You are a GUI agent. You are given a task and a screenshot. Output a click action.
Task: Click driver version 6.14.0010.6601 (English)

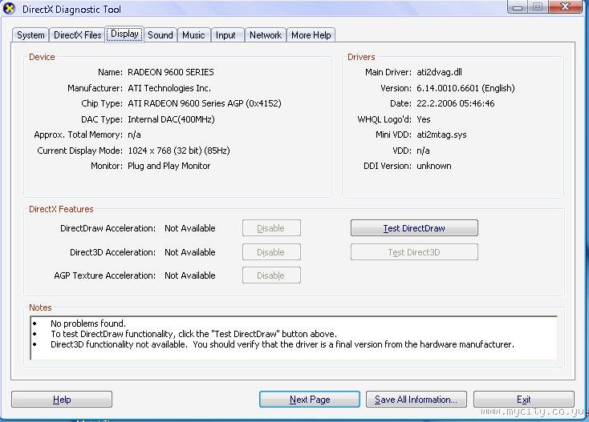pyautogui.click(x=465, y=88)
